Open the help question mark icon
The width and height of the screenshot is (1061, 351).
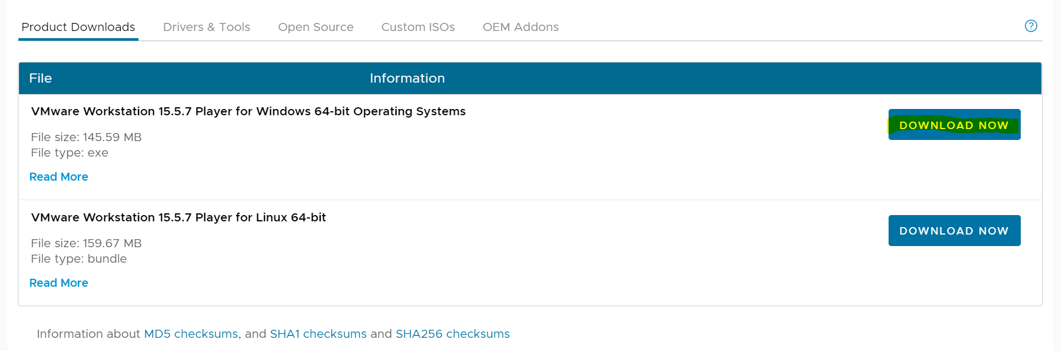[x=1031, y=26]
